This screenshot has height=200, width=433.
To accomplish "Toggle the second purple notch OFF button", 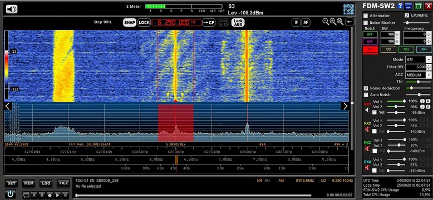I will pos(370,42).
